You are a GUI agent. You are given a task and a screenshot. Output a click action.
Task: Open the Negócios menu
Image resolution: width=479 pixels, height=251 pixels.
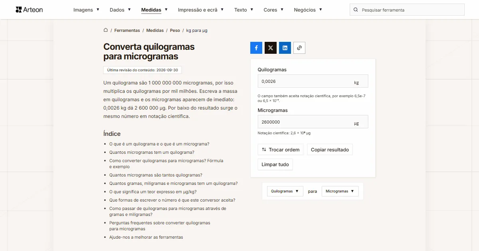(308, 10)
